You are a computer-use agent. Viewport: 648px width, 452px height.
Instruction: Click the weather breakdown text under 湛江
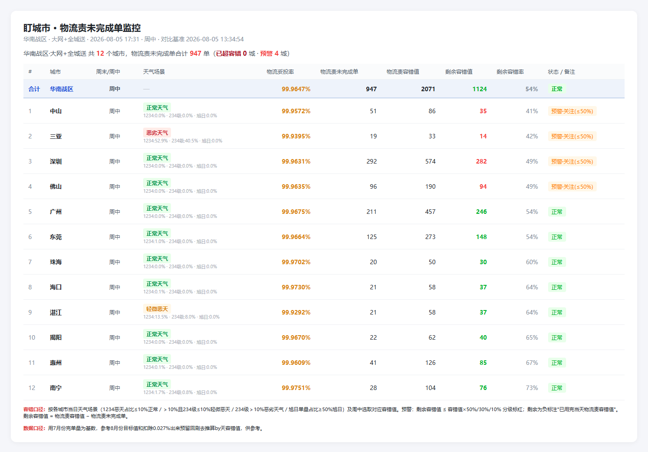coord(181,317)
